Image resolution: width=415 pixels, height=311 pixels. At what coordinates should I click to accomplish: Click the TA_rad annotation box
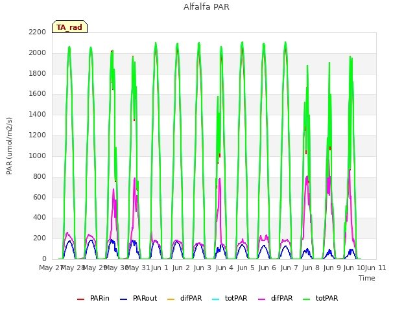(x=69, y=27)
